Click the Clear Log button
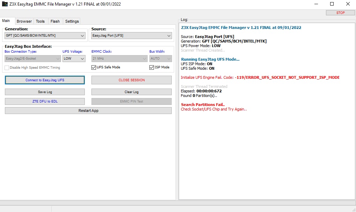The width and height of the screenshot is (356, 212). click(132, 92)
